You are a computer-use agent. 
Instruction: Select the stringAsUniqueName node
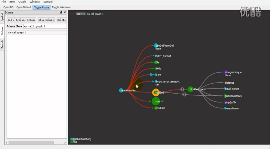pyautogui.click(x=225, y=72)
